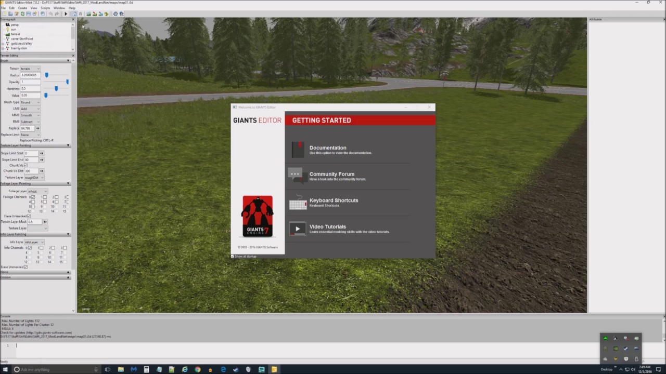Screen dimensions: 666x374
Task: Open the LMB Add dropdown
Action: 30,109
